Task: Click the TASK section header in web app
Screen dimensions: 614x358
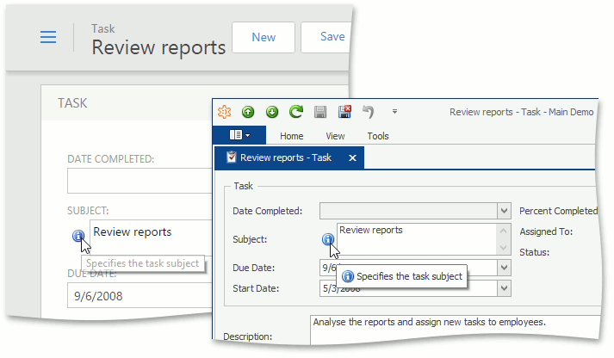Action: [72, 103]
